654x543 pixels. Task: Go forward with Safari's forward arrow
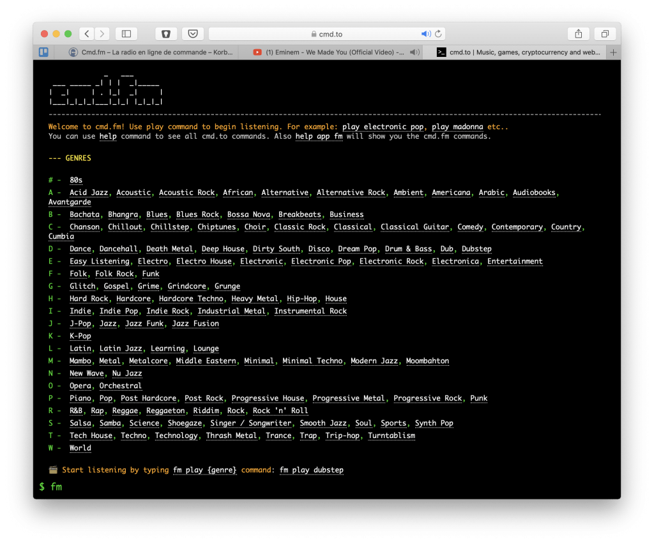click(102, 34)
